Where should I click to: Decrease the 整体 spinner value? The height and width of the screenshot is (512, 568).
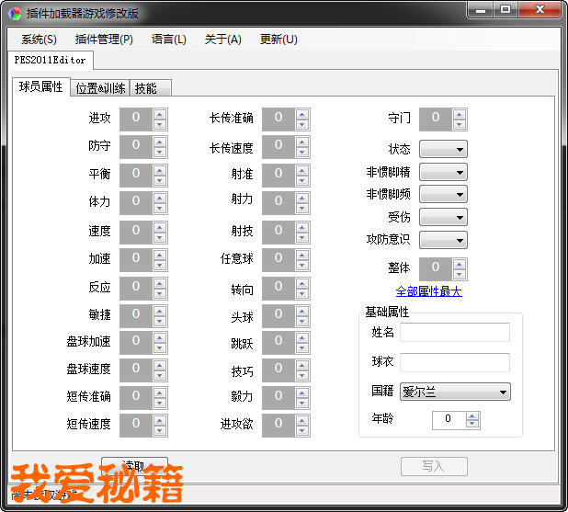[x=460, y=274]
